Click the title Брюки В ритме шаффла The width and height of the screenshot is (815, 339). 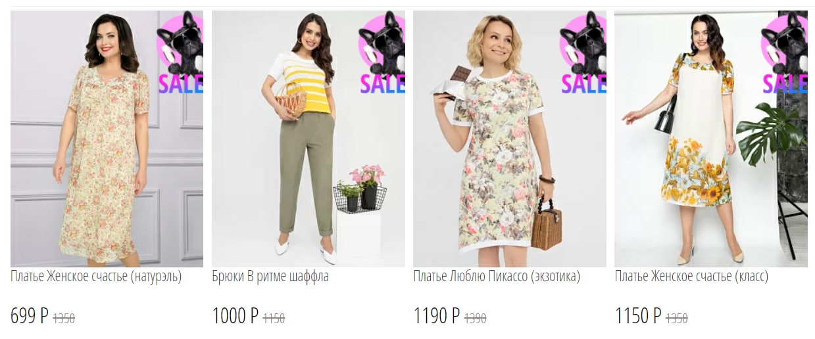270,277
